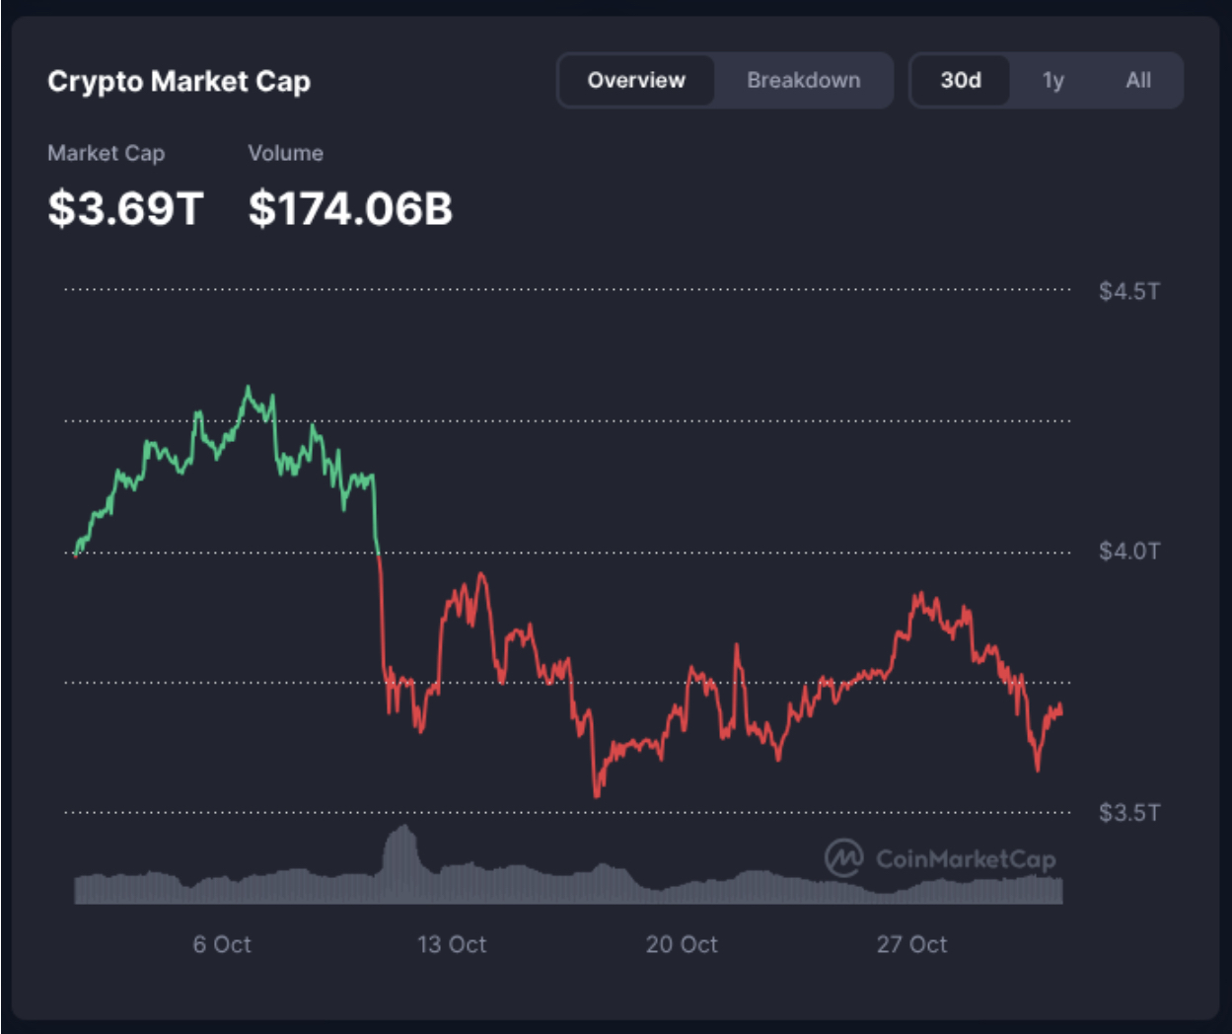Viewport: 1232px width, 1034px height.
Task: Click the Volume label
Action: (x=285, y=153)
